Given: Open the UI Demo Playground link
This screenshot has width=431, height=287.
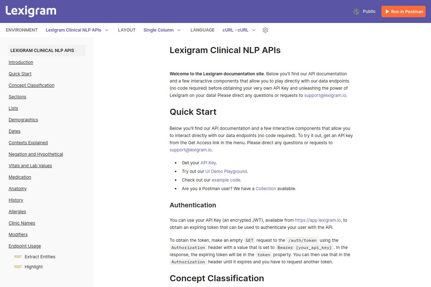Looking at the screenshot, I should tap(226, 171).
